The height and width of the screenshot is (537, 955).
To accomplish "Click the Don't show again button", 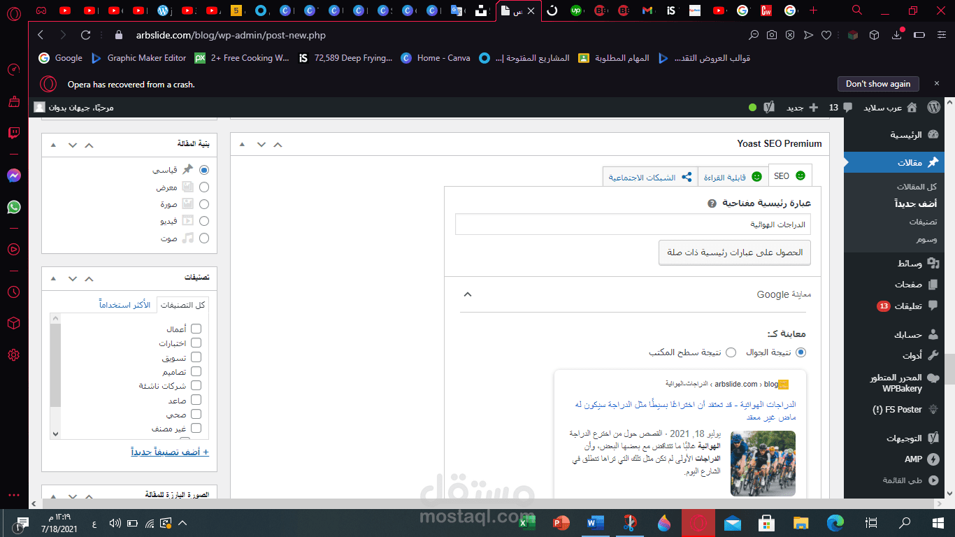I will [878, 84].
